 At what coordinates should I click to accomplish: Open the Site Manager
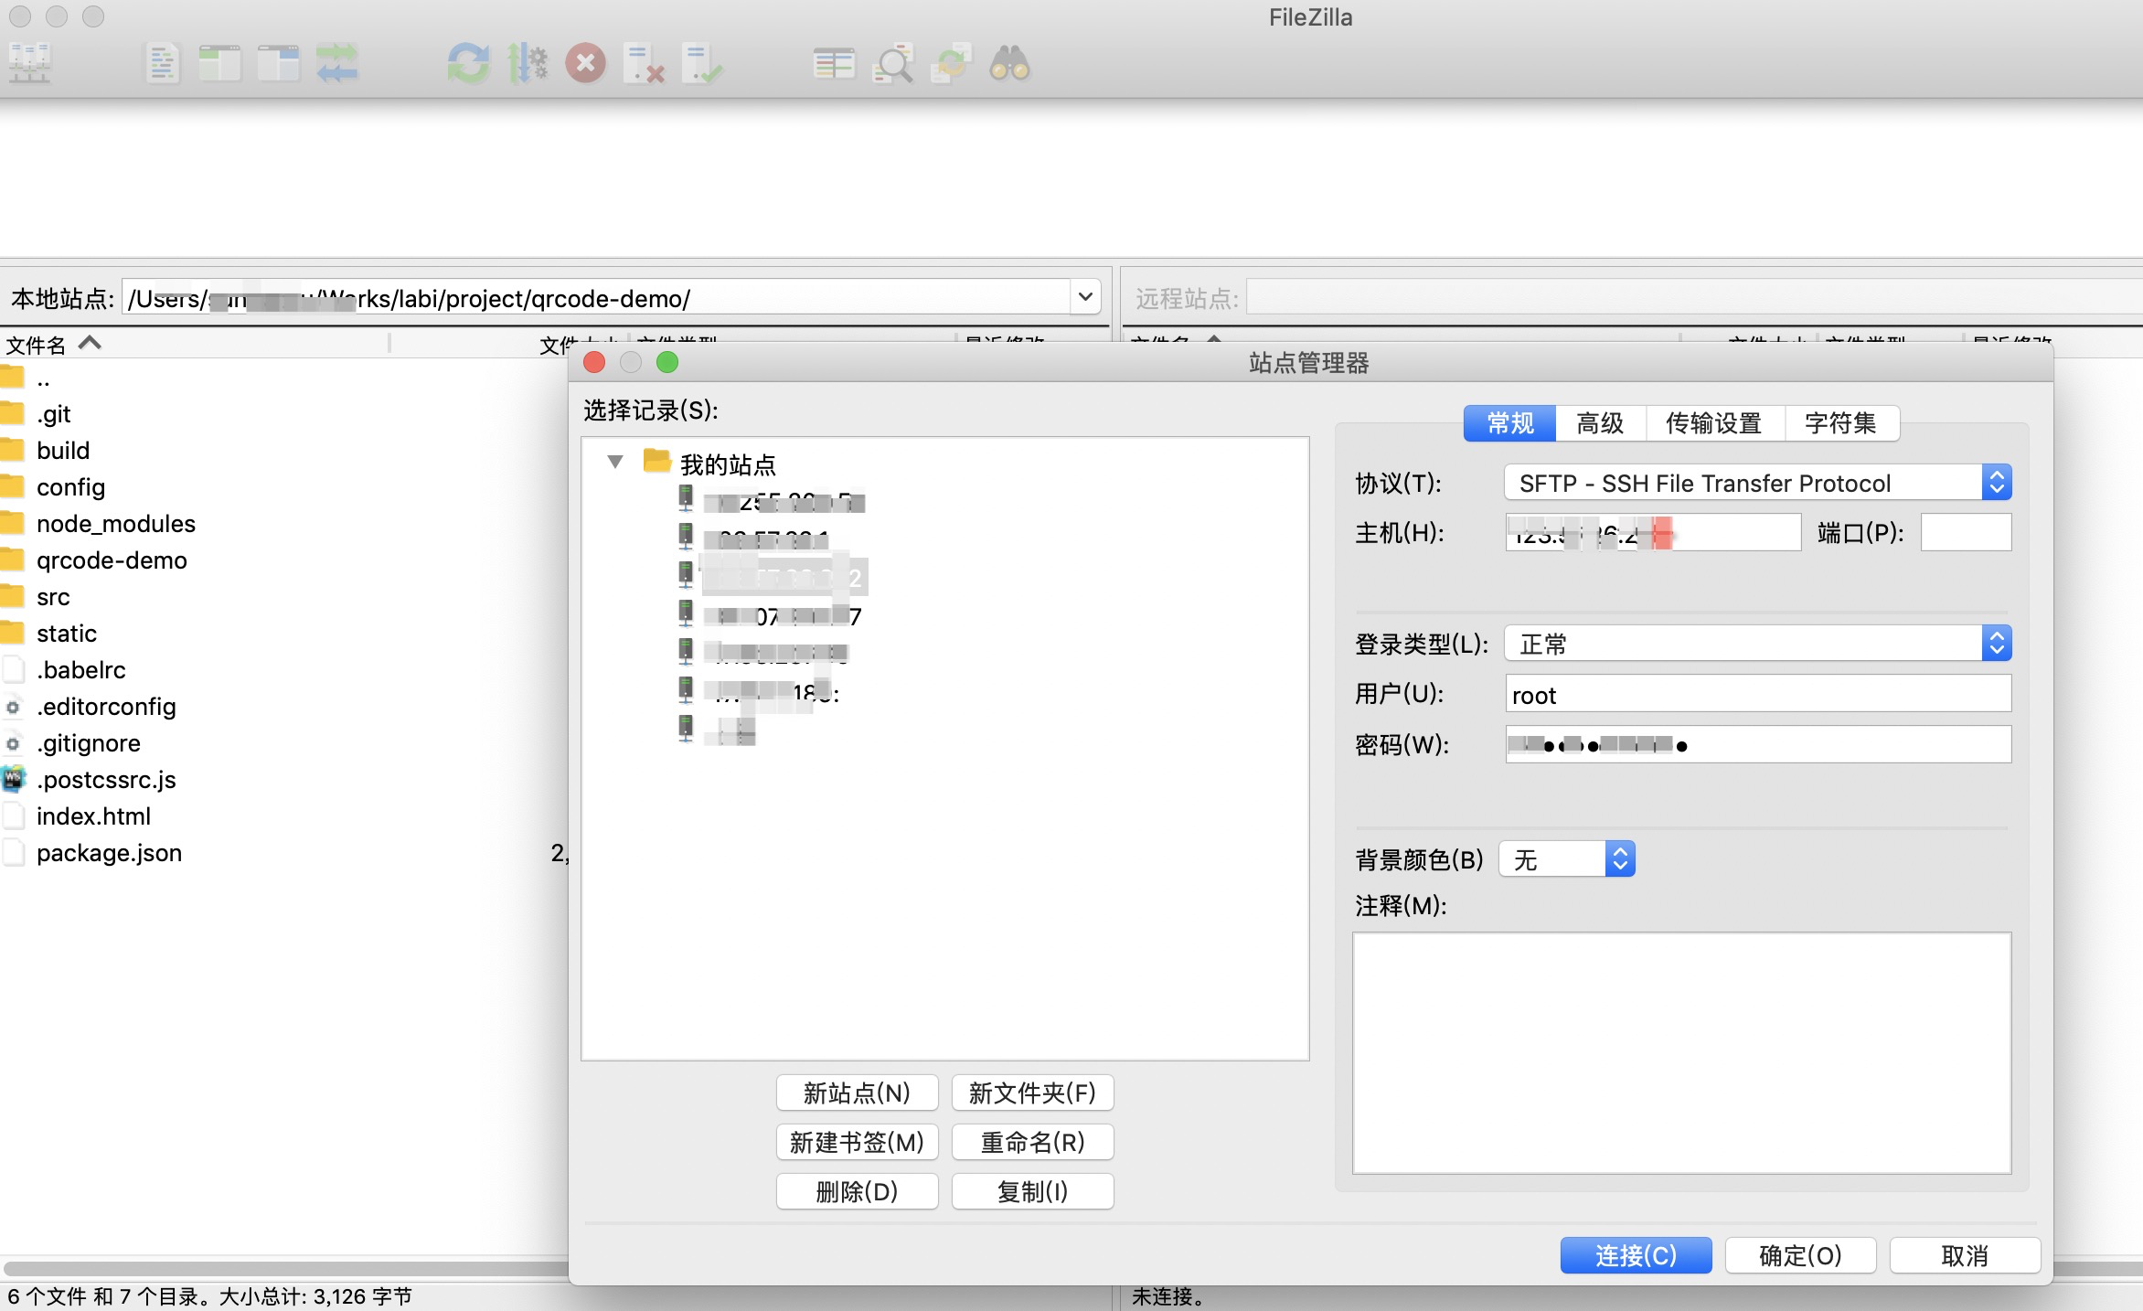(x=28, y=64)
